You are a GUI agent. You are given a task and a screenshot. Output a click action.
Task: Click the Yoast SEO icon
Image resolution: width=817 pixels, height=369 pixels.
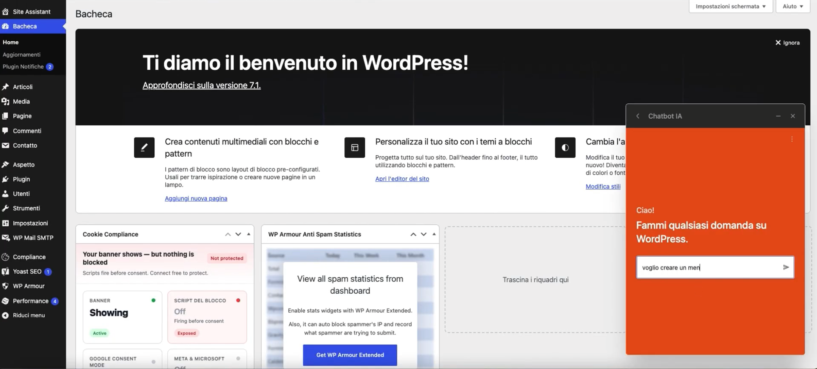point(6,272)
